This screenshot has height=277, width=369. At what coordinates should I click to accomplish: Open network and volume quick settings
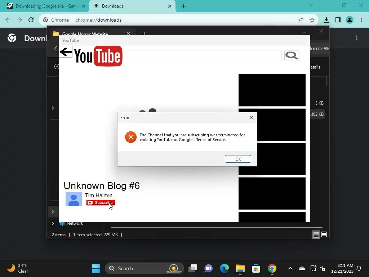pos(318,268)
